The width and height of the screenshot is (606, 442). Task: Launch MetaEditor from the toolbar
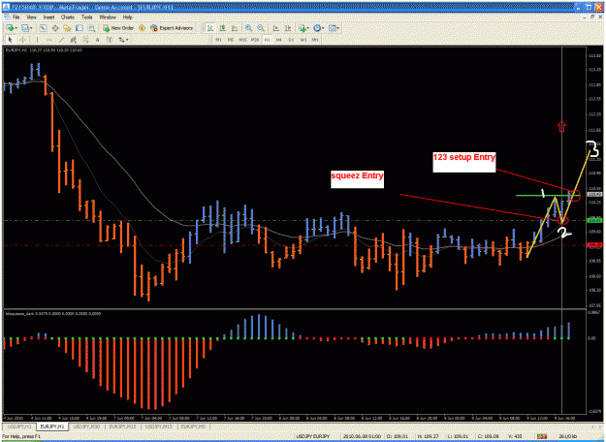tap(142, 28)
